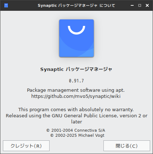This screenshot has width=153, height=154.
Task: Close the dialog with the title bar X
Action: 147,5
